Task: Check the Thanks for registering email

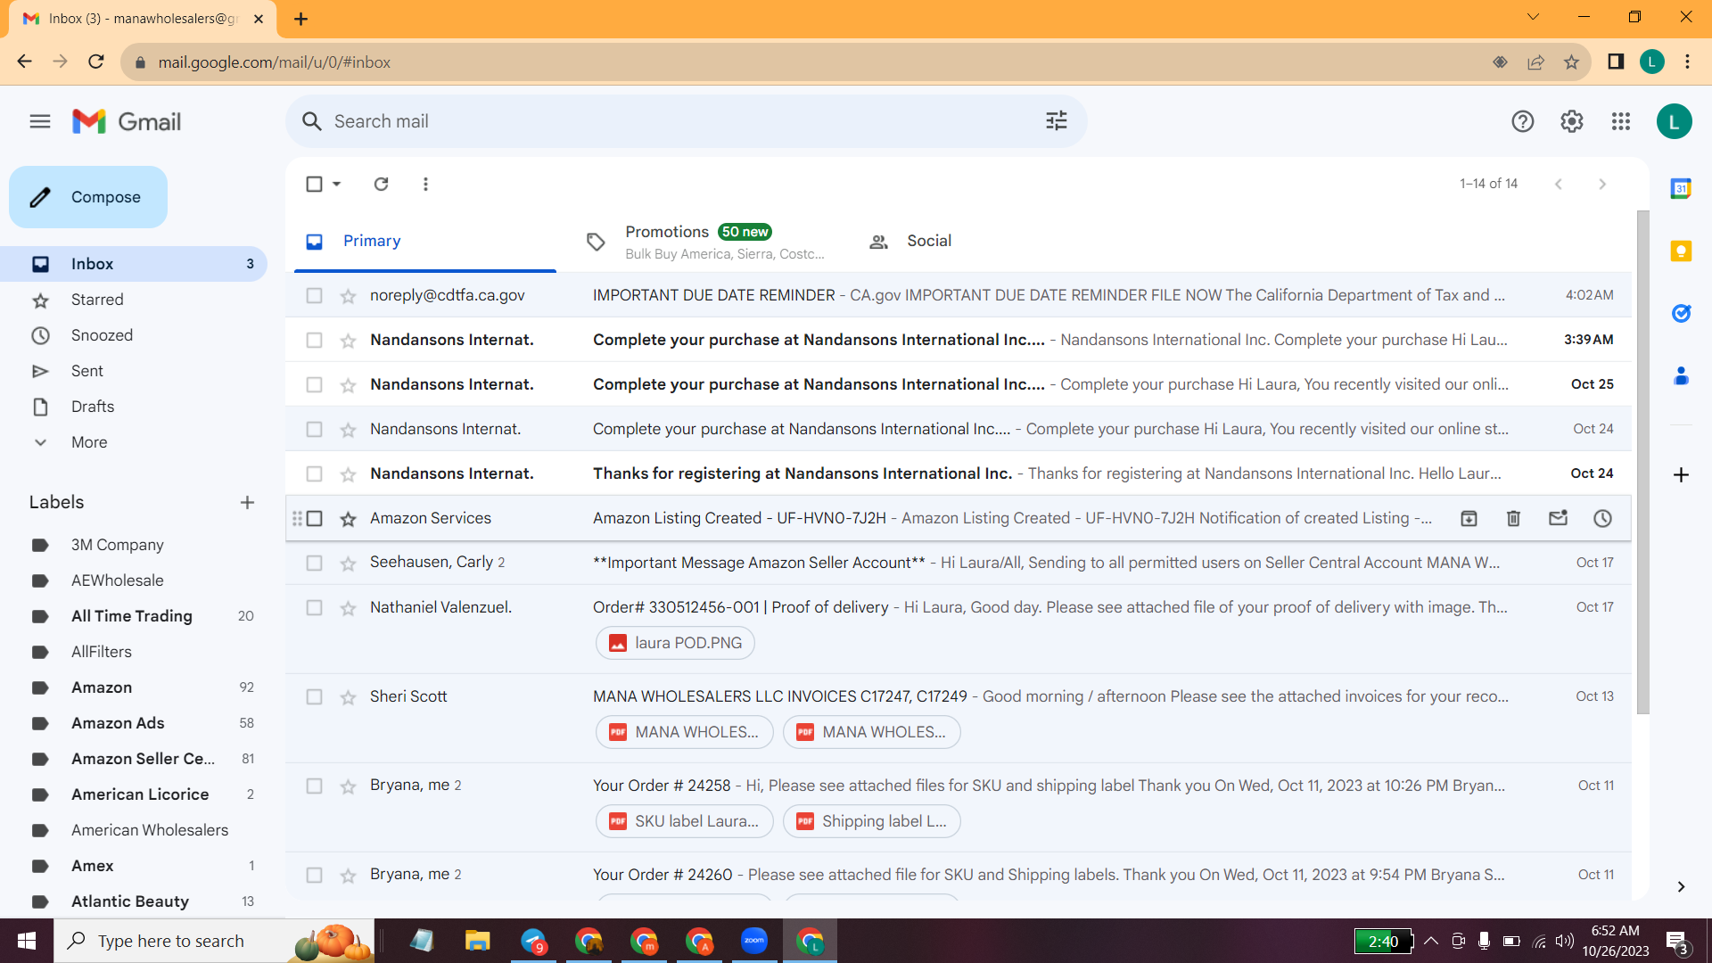Action: coord(314,473)
